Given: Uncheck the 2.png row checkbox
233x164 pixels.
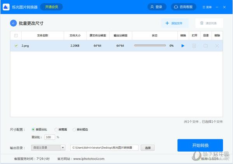Looking at the screenshot, I should click(16, 46).
